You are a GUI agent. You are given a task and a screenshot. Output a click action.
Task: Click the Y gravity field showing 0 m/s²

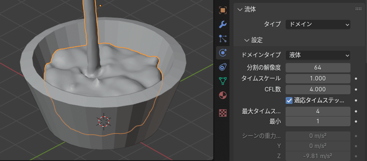point(318,146)
